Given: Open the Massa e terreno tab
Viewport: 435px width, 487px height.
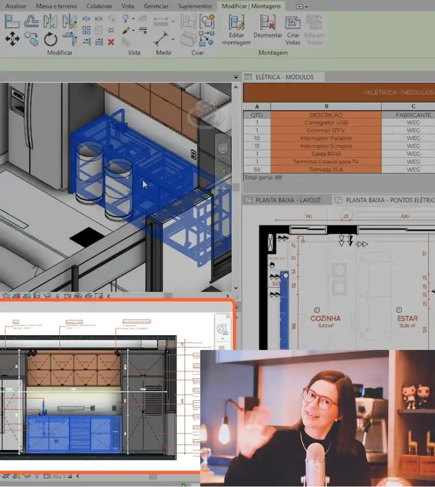Looking at the screenshot, I should point(56,6).
